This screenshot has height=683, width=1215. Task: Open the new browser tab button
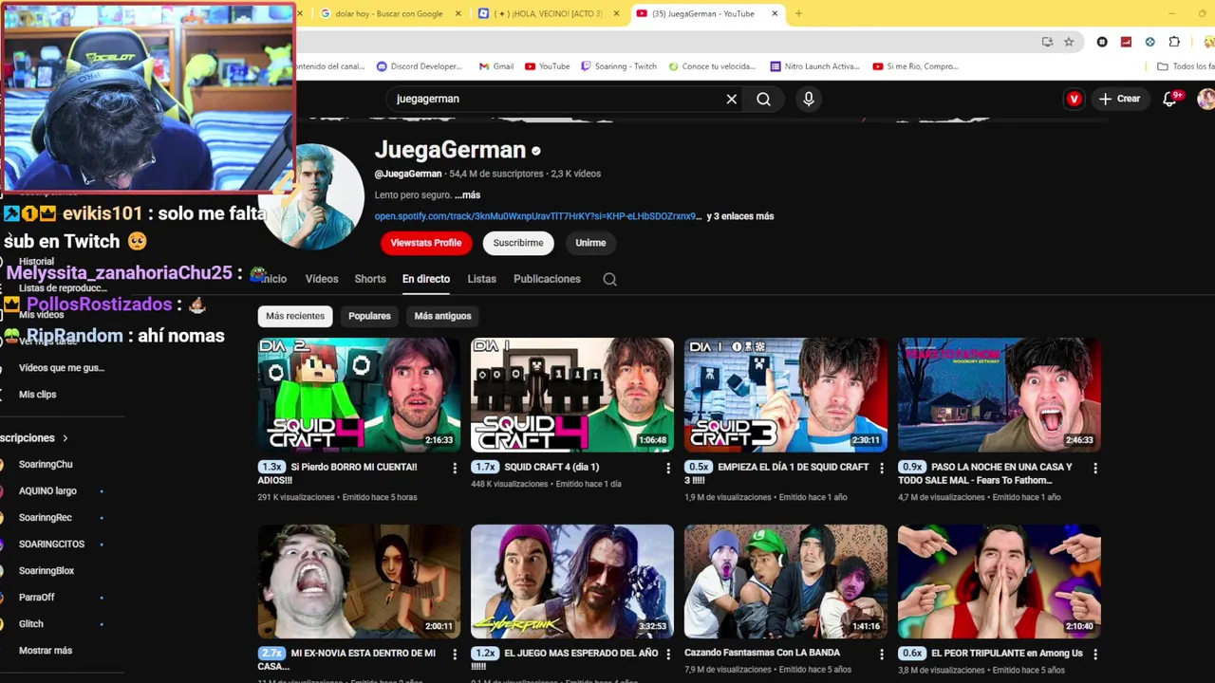point(798,13)
